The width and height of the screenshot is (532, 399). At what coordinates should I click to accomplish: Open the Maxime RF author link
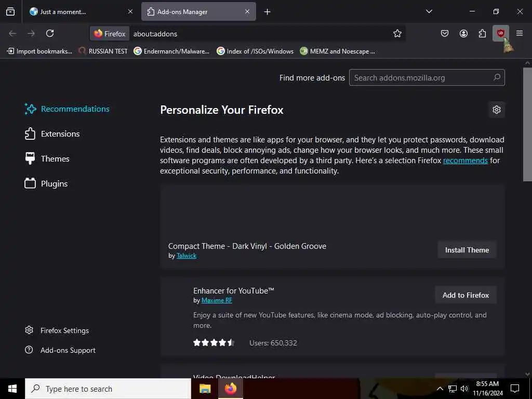[x=217, y=300]
